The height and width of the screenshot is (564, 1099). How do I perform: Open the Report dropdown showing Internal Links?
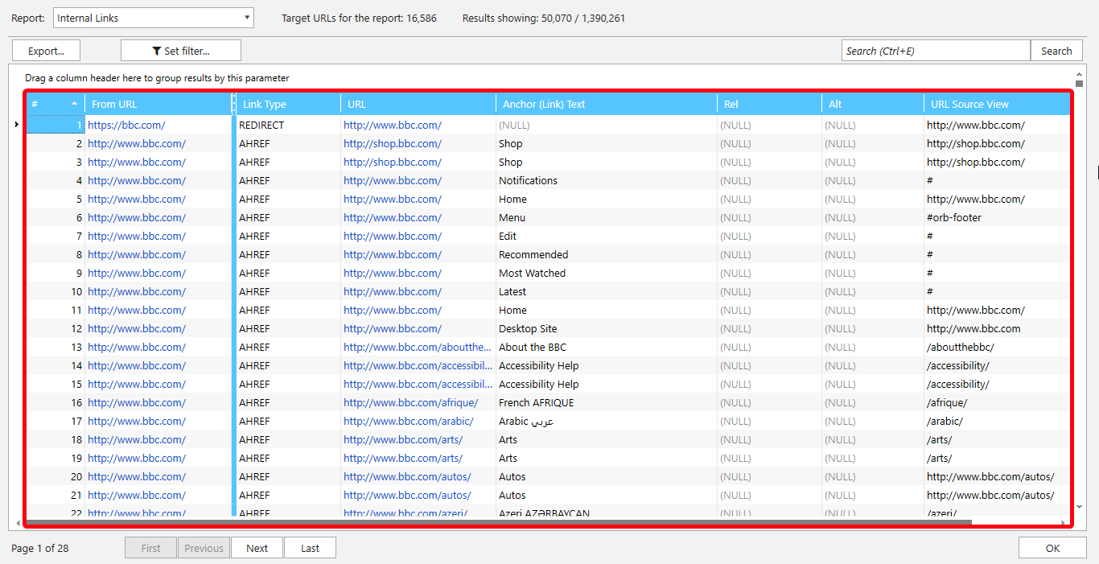(154, 18)
